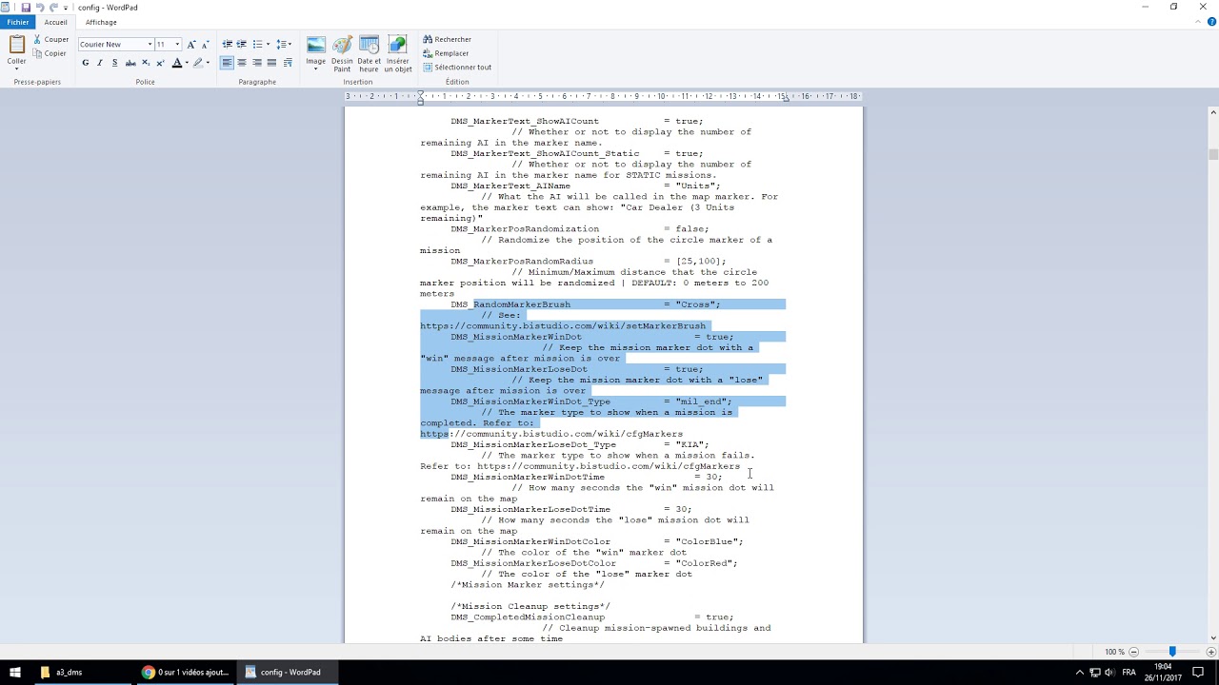This screenshot has height=685, width=1219.
Task: Insert Date et heure
Action: point(369,53)
